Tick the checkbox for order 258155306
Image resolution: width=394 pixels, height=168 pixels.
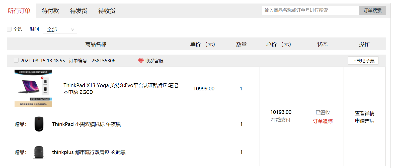coord(16,60)
